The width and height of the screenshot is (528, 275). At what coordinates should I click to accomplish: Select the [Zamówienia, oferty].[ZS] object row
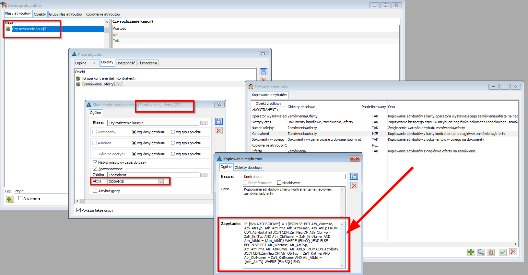102,84
